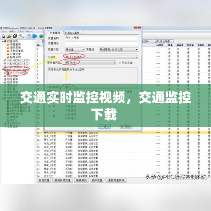
Task: Click the 重排变量顺序 button
Action: (116, 180)
